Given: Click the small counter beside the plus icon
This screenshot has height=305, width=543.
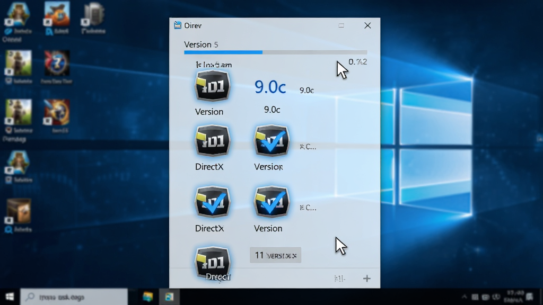Looking at the screenshot, I should point(339,279).
